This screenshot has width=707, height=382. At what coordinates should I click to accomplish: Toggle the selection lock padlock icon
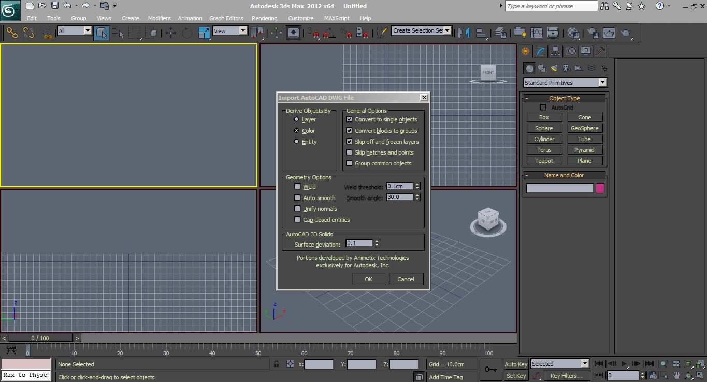(x=277, y=364)
